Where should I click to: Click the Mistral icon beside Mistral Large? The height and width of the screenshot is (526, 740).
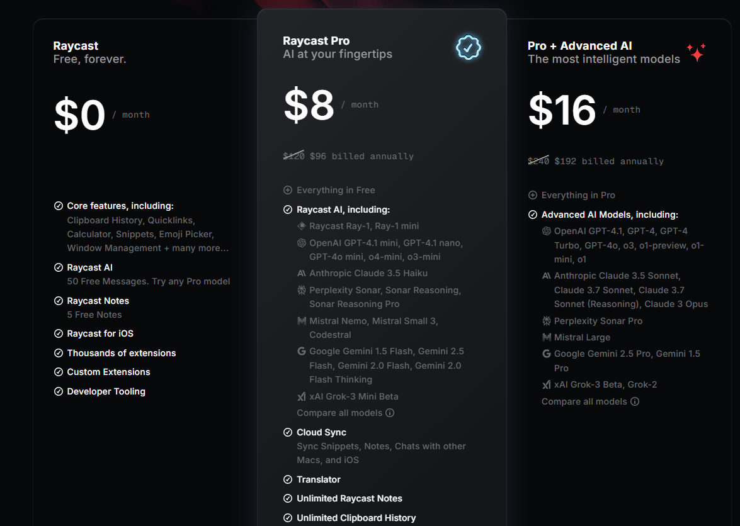(546, 337)
